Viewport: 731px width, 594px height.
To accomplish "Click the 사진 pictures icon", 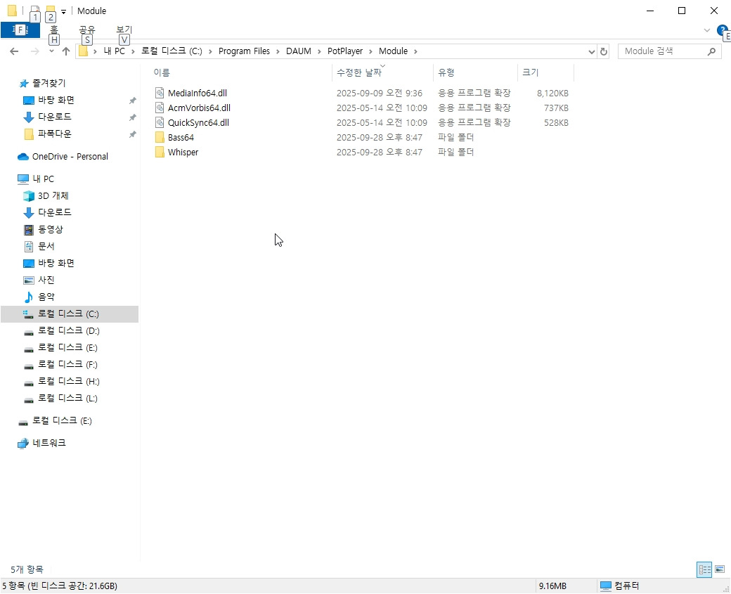I will click(x=28, y=280).
